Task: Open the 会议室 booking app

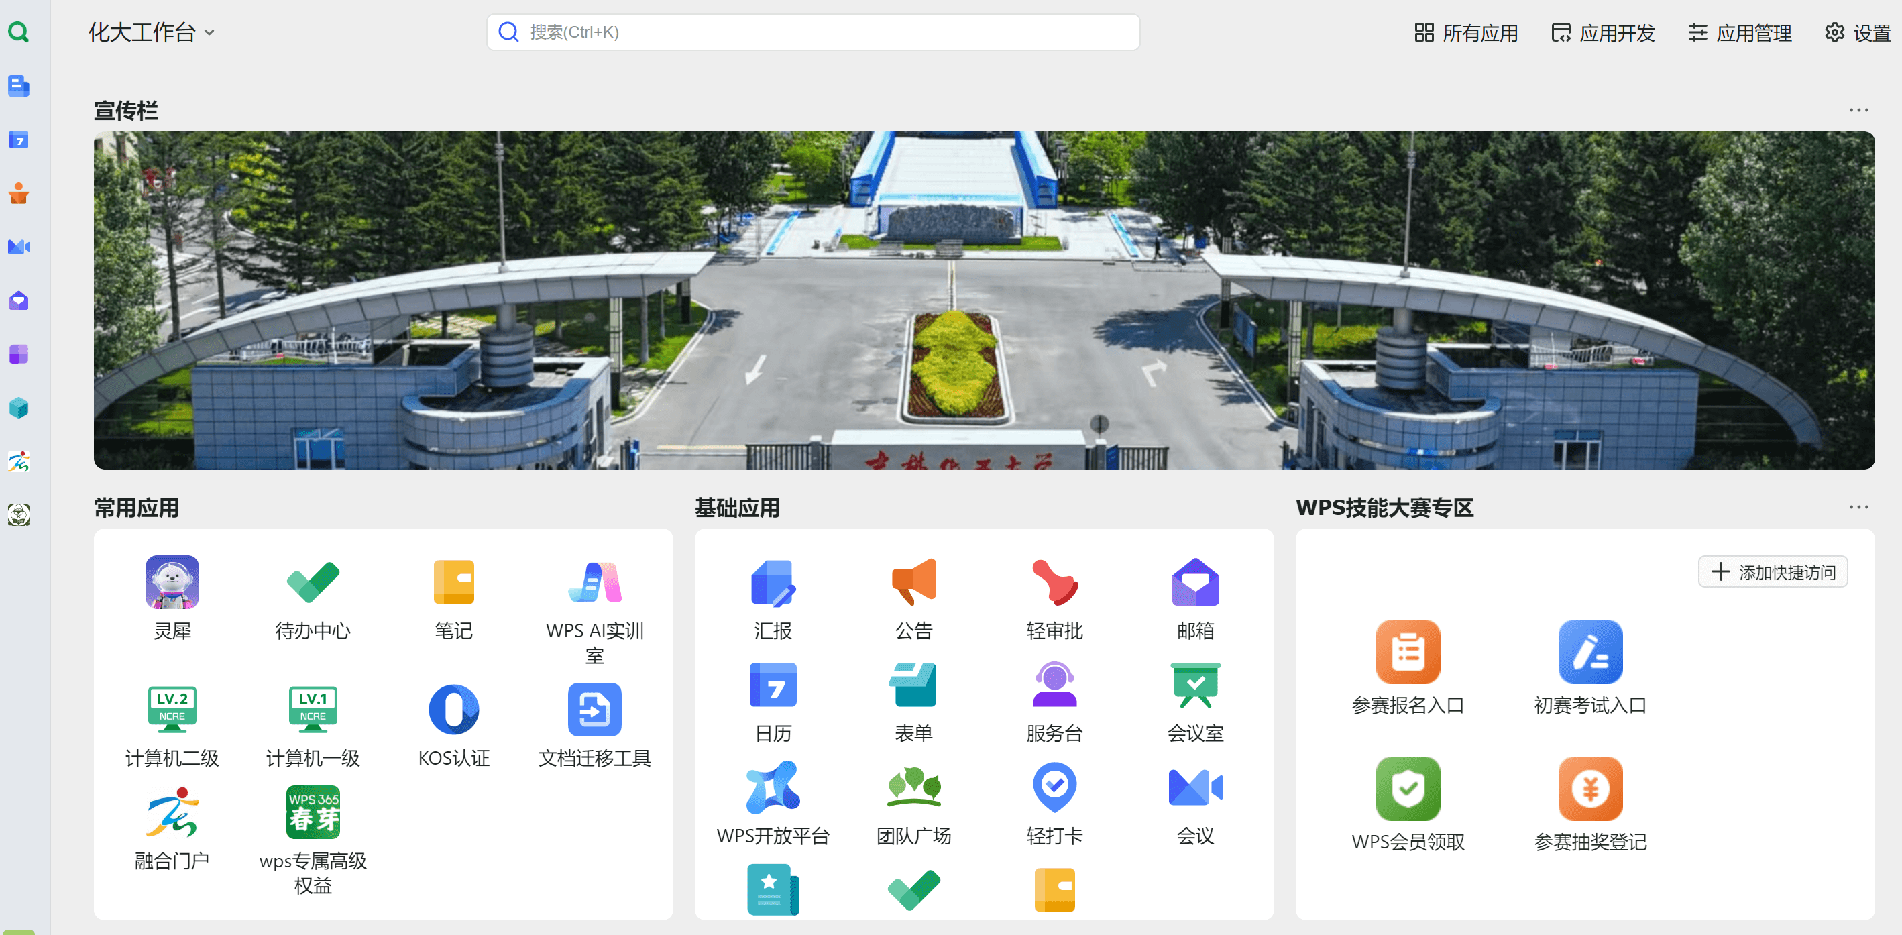Action: (1194, 685)
